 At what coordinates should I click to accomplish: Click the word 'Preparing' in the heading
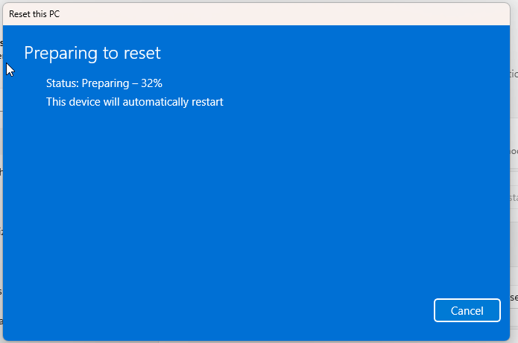(61, 54)
